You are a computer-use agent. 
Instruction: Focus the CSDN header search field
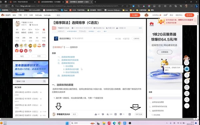(x=93, y=15)
